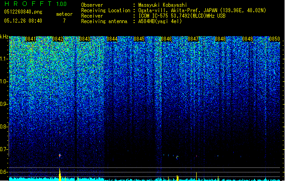Click the tall yellow power spike at 0842
The image size is (285, 181).
pos(60,175)
